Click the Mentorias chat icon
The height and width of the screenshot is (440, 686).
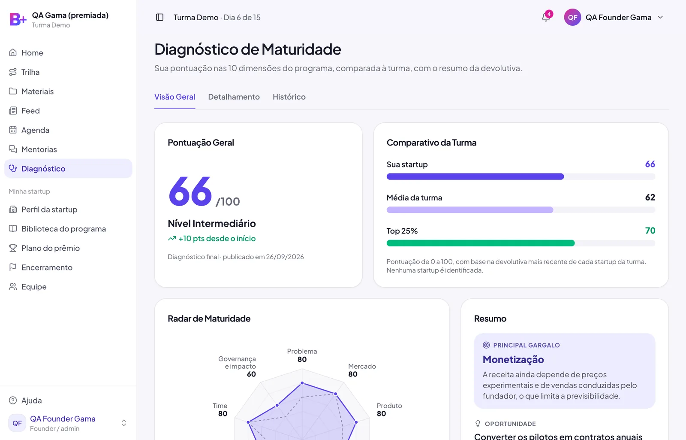13,149
